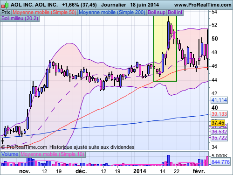Click the blue '41,114' price tag
233x175 pixels.
[x=219, y=100]
